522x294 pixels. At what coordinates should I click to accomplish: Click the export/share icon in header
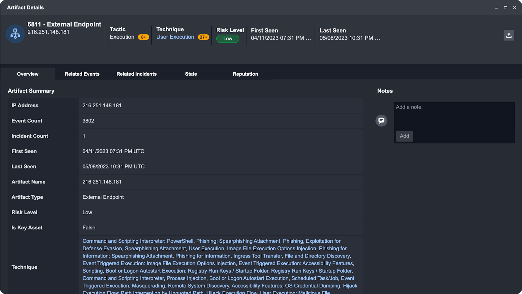point(509,36)
